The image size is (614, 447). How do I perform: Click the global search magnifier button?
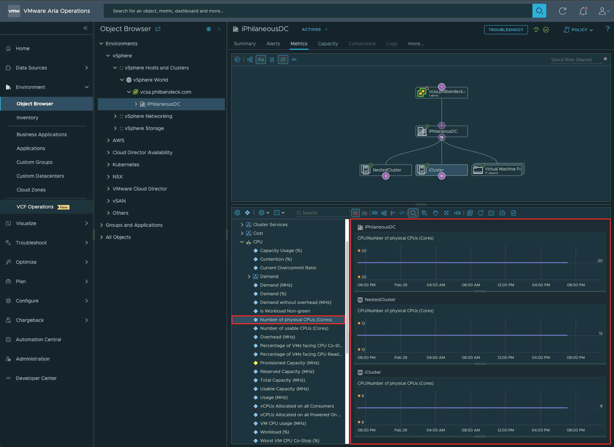click(539, 11)
